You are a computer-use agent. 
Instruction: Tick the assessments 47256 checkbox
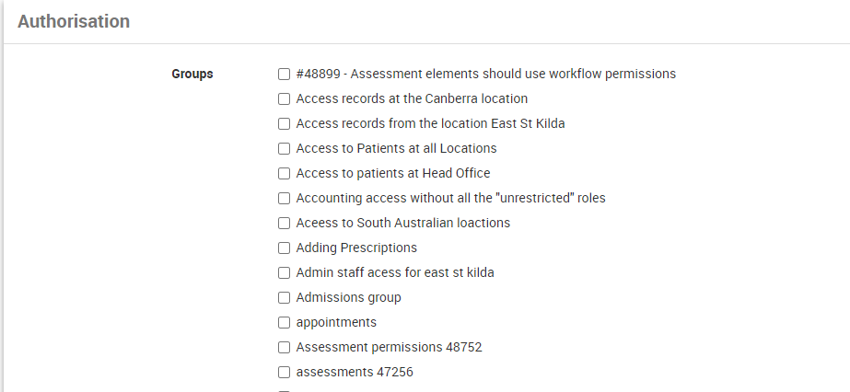pos(285,372)
